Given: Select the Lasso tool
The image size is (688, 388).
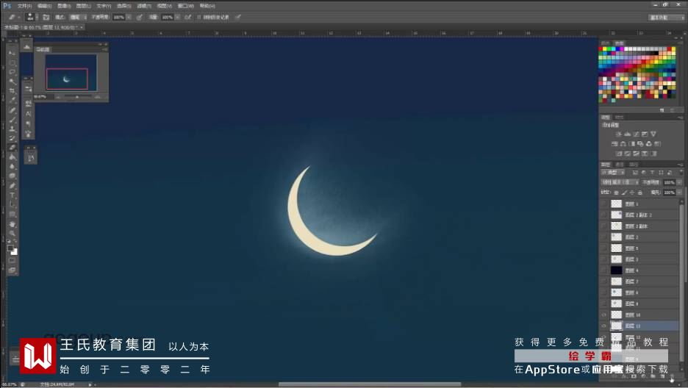Looking at the screenshot, I should (12, 72).
